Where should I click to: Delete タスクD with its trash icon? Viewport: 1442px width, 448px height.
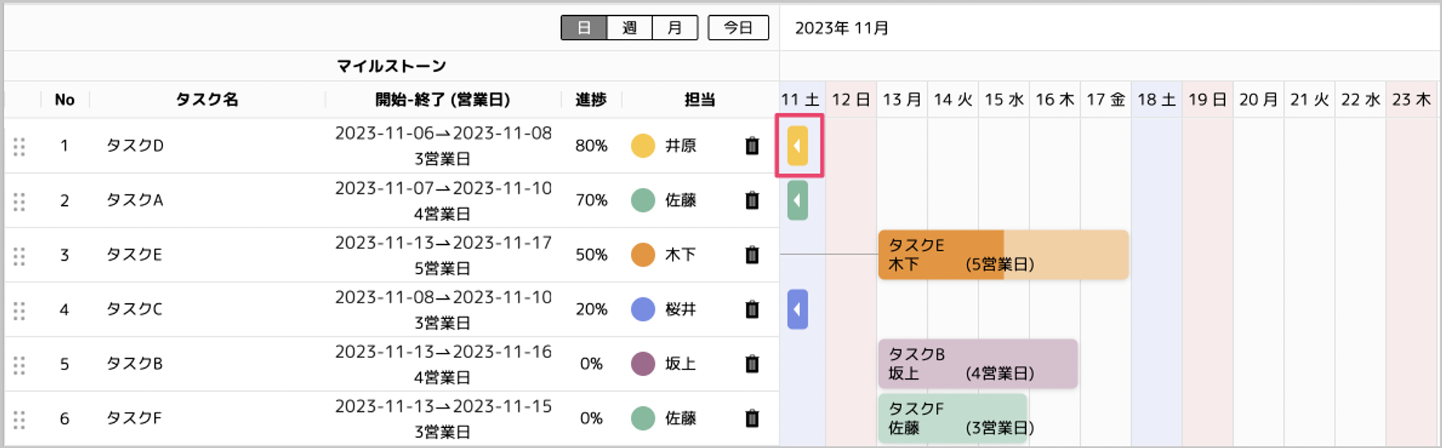pyautogui.click(x=752, y=145)
